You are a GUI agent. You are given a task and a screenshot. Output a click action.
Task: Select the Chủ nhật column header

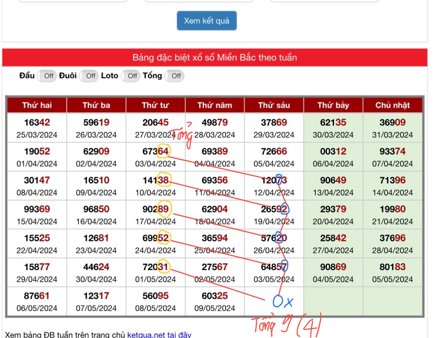pyautogui.click(x=392, y=105)
